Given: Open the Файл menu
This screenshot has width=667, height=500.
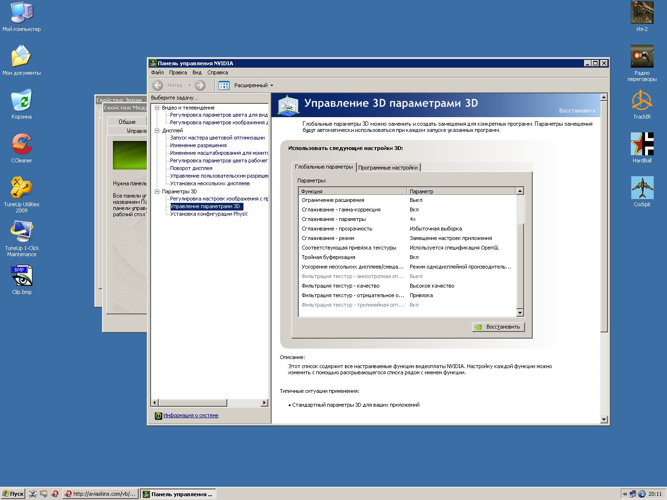Looking at the screenshot, I should [157, 72].
